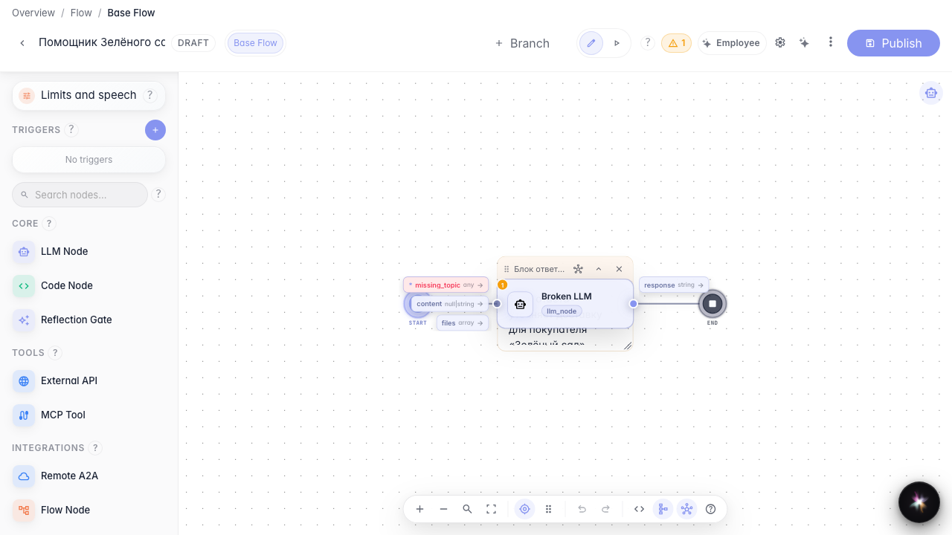Click the glowing AI orb button
Screen dimensions: 952x535
pyautogui.click(x=919, y=502)
